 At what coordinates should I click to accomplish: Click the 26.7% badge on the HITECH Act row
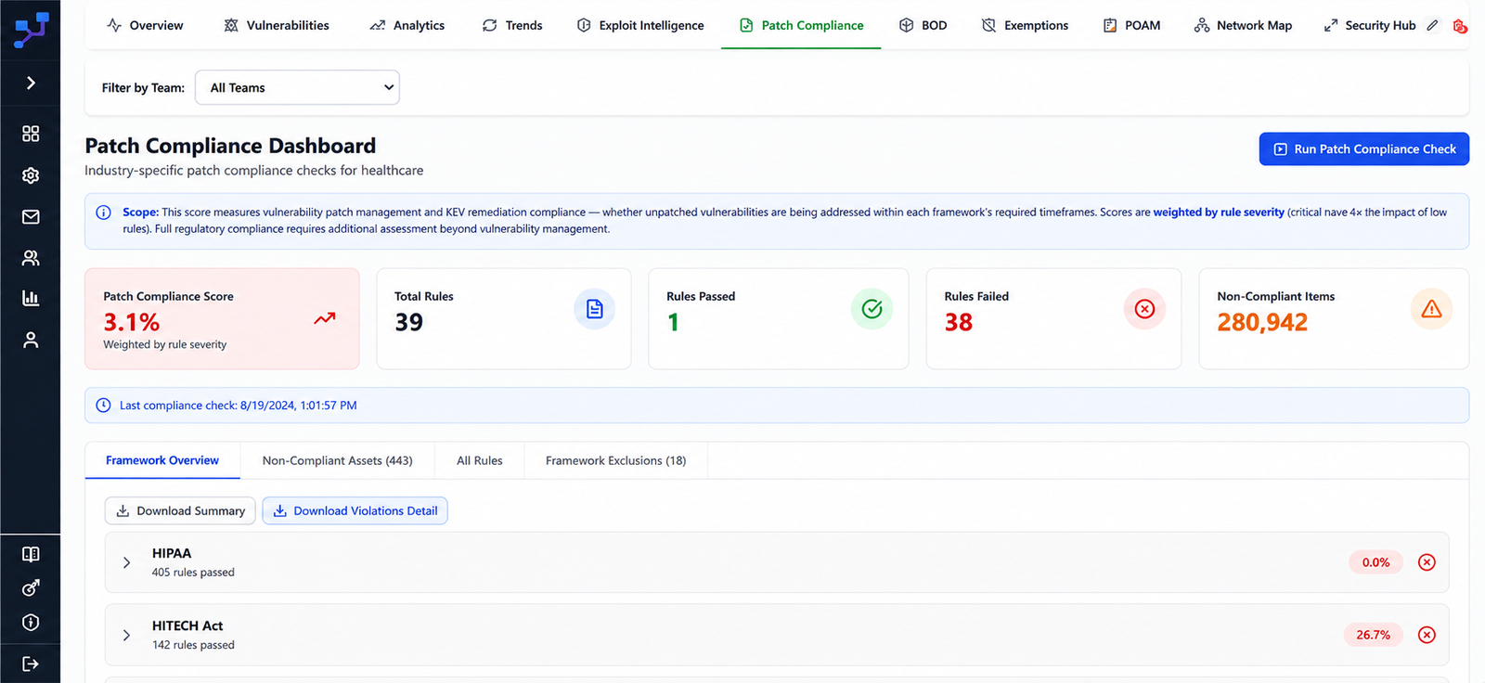(x=1373, y=635)
